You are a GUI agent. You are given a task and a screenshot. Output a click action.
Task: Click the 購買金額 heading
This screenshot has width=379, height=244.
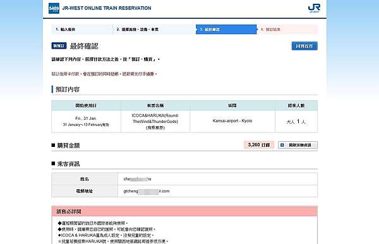point(68,145)
